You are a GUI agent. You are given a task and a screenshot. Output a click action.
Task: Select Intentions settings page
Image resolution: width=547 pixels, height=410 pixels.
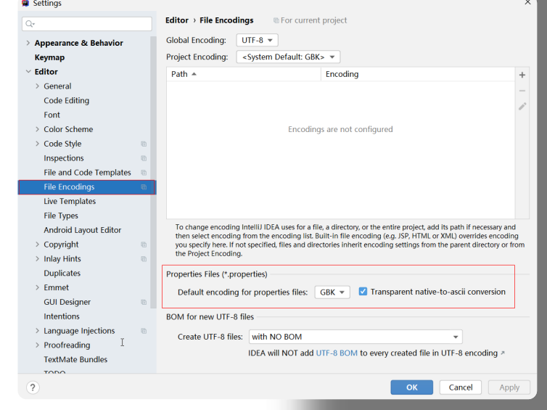tap(62, 316)
